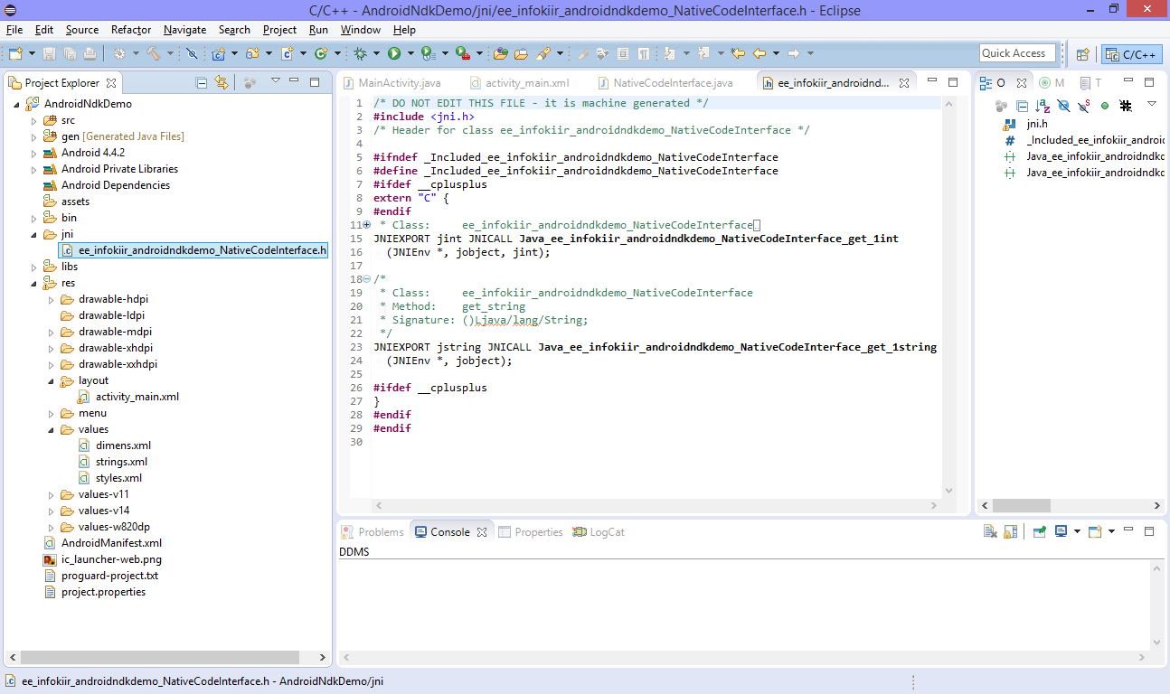Switch to the NativeCodeInterface.java editor tab
This screenshot has width=1170, height=694.
pyautogui.click(x=673, y=83)
